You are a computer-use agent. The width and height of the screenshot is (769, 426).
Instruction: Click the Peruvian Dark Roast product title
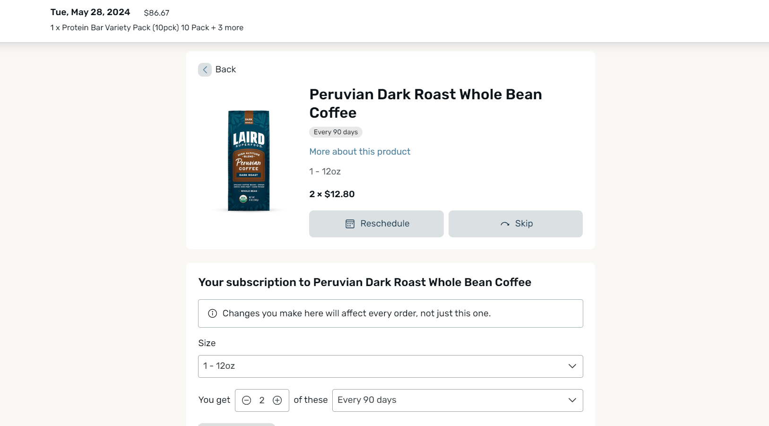(425, 104)
